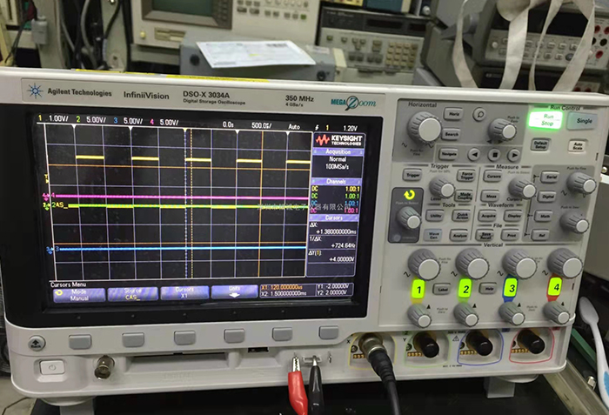The image size is (609, 415).
Task: Push the Analyze key
Action: tap(459, 235)
